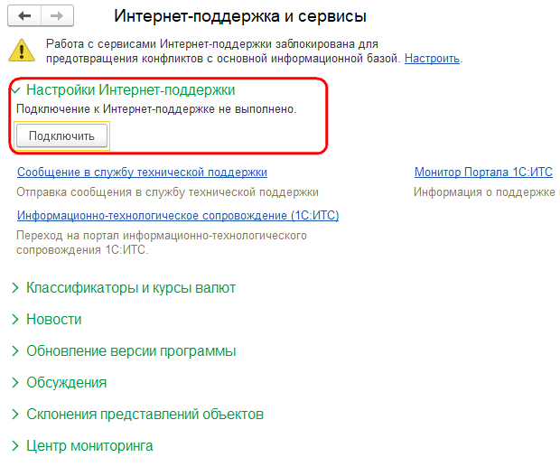The height and width of the screenshot is (476, 560).
Task: Click text Подключение к Интернет-поддержке не выполнено
Action: [x=156, y=109]
